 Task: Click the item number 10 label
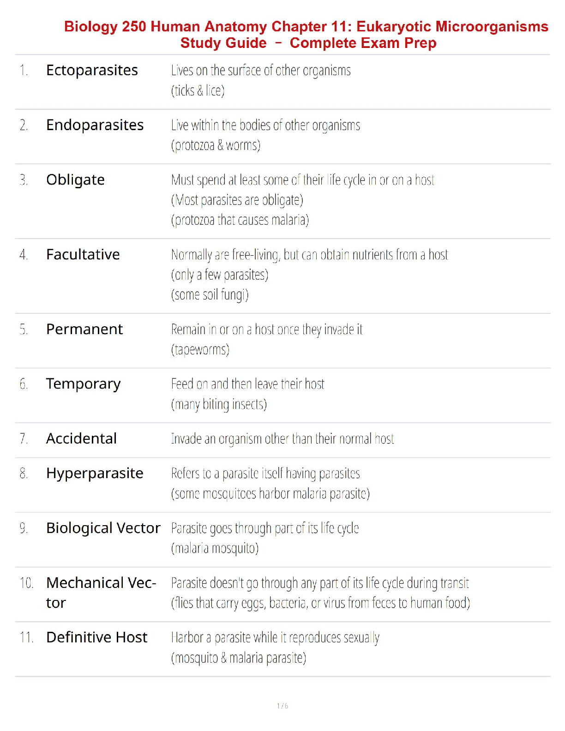tap(26, 583)
